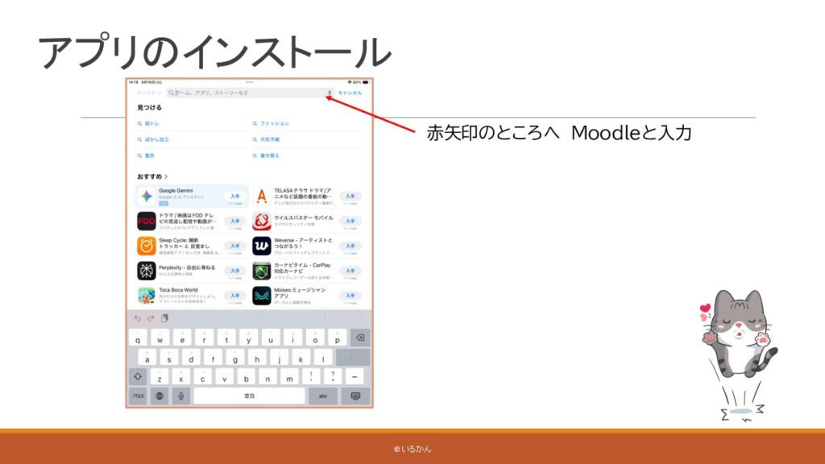Hide the on-screen keyboard with the dismiss key
825x464 pixels.
coord(354,396)
